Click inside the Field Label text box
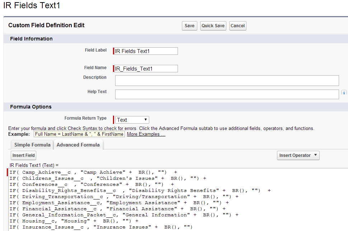The image size is (348, 231). [x=145, y=50]
